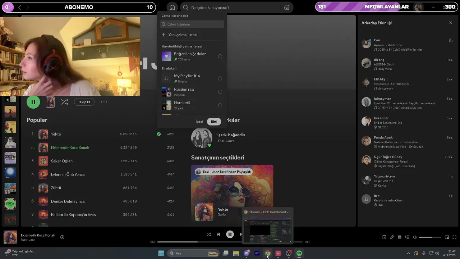The image size is (460, 259).
Task: Open Funda Apak's friend activity entry
Action: point(407,142)
